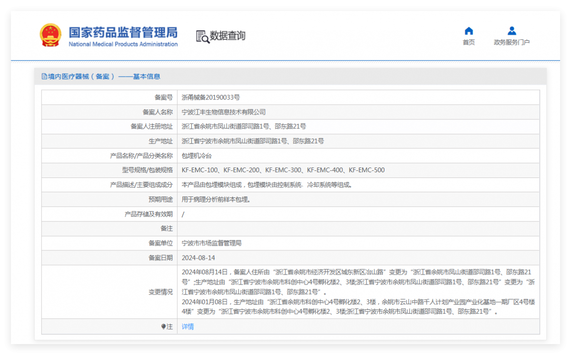571x355 pixels.
Task: Click the intended use 用于病理分析前样本包埋
Action: click(x=216, y=199)
